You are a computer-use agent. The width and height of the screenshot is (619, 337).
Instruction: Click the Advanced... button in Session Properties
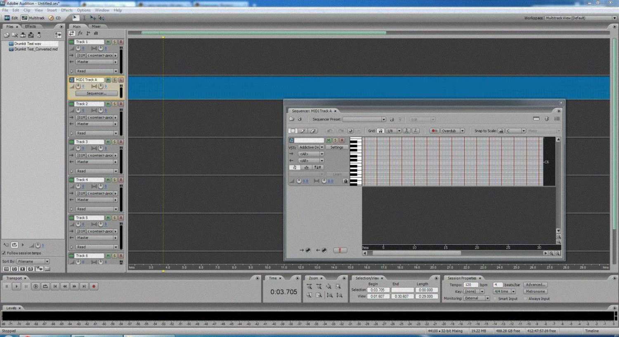point(536,285)
